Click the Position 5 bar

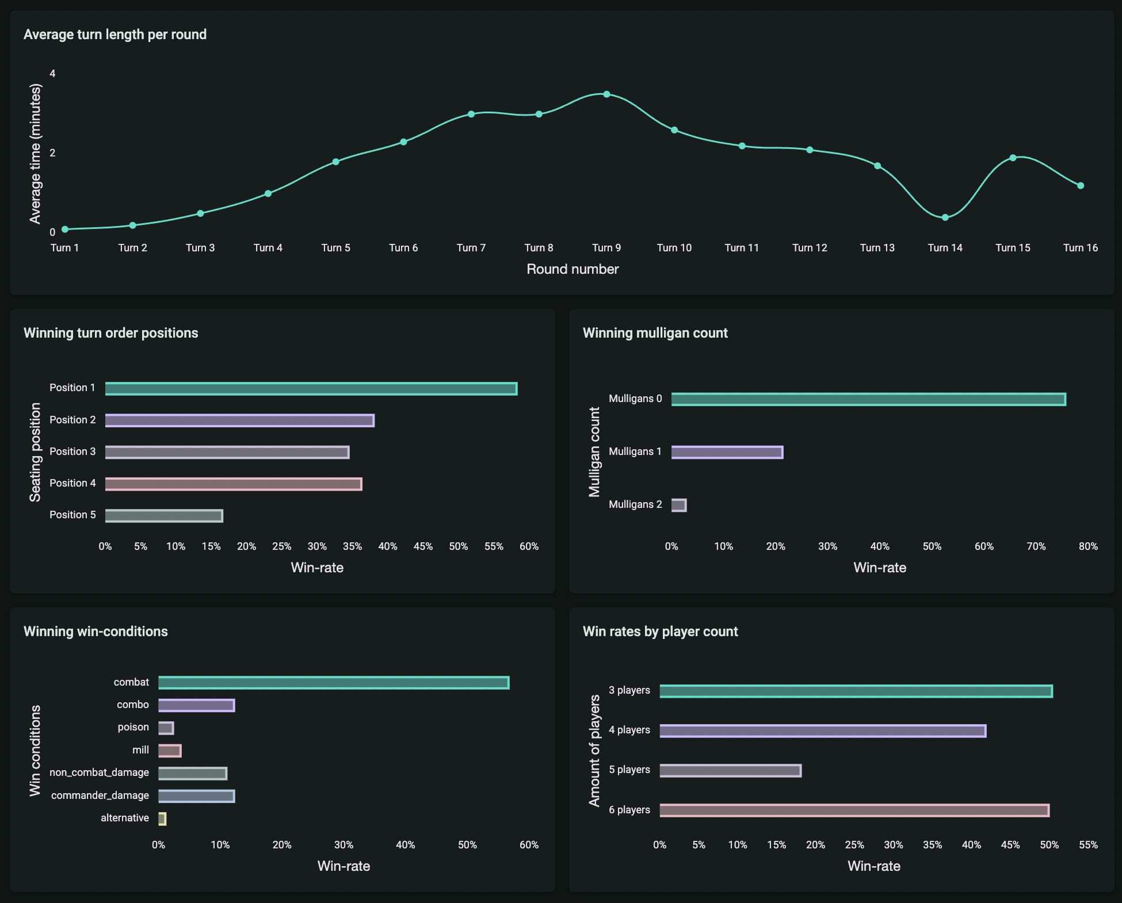coord(164,516)
